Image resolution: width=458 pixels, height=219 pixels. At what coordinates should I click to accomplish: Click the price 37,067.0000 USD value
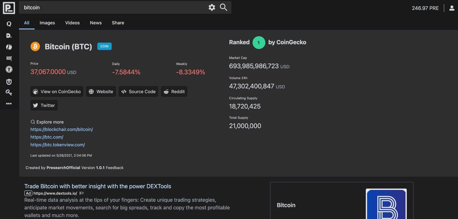[x=53, y=72]
